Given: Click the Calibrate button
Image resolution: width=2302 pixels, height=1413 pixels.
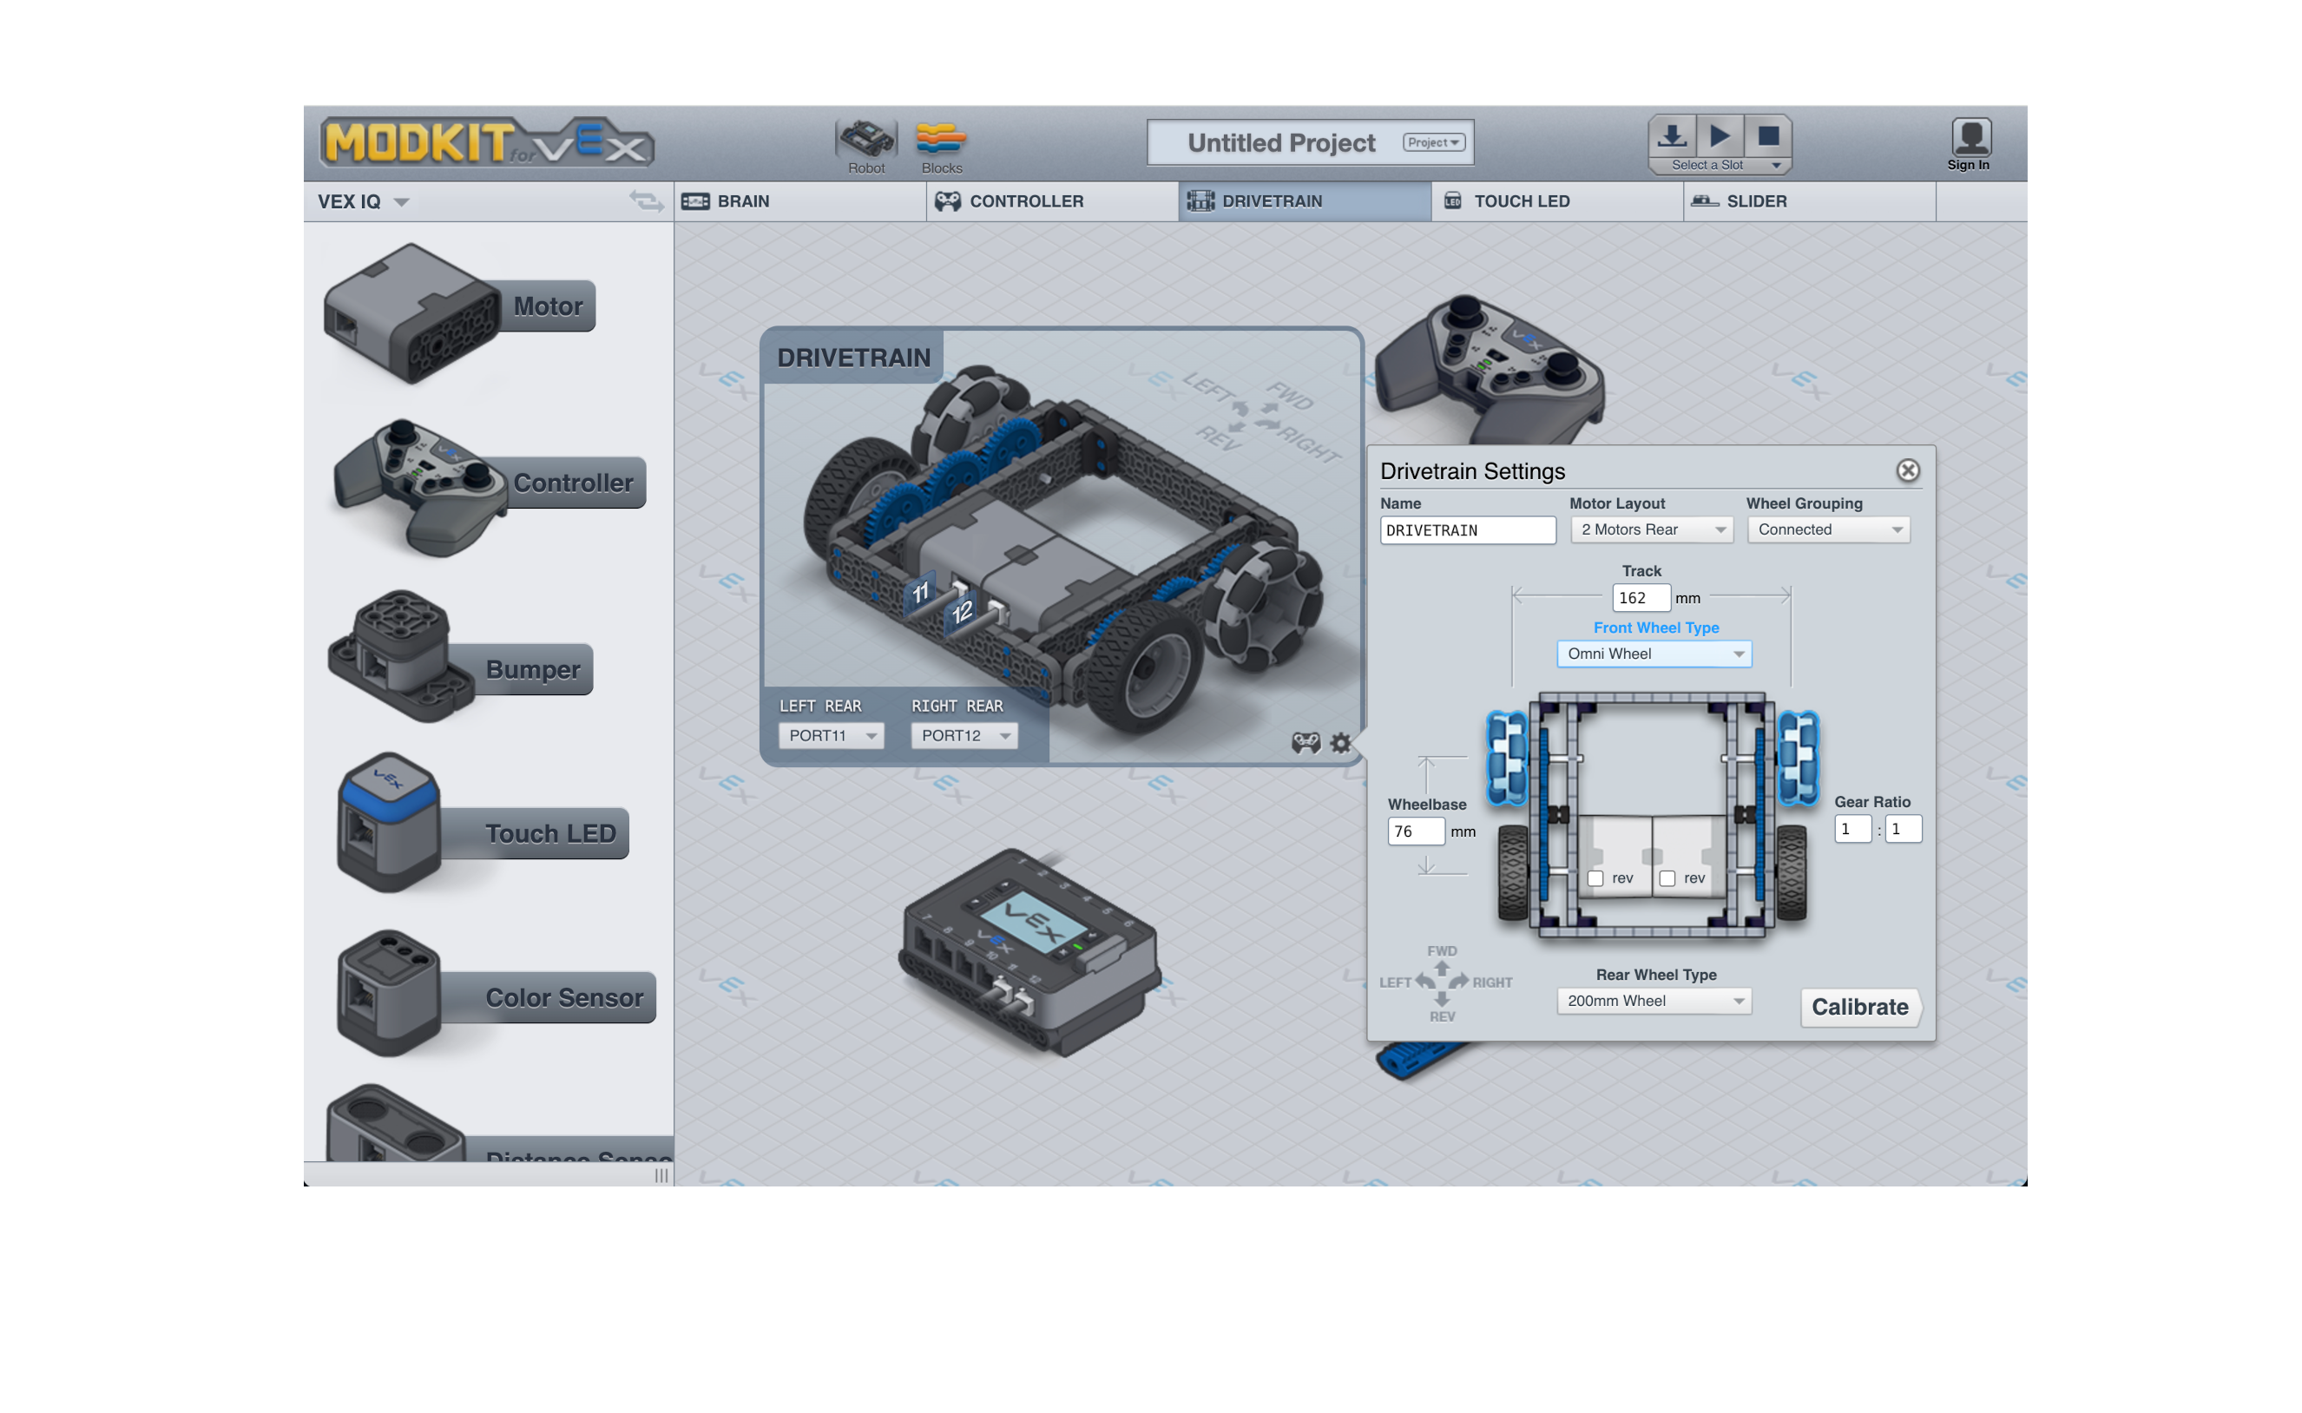Looking at the screenshot, I should coord(1859,1008).
